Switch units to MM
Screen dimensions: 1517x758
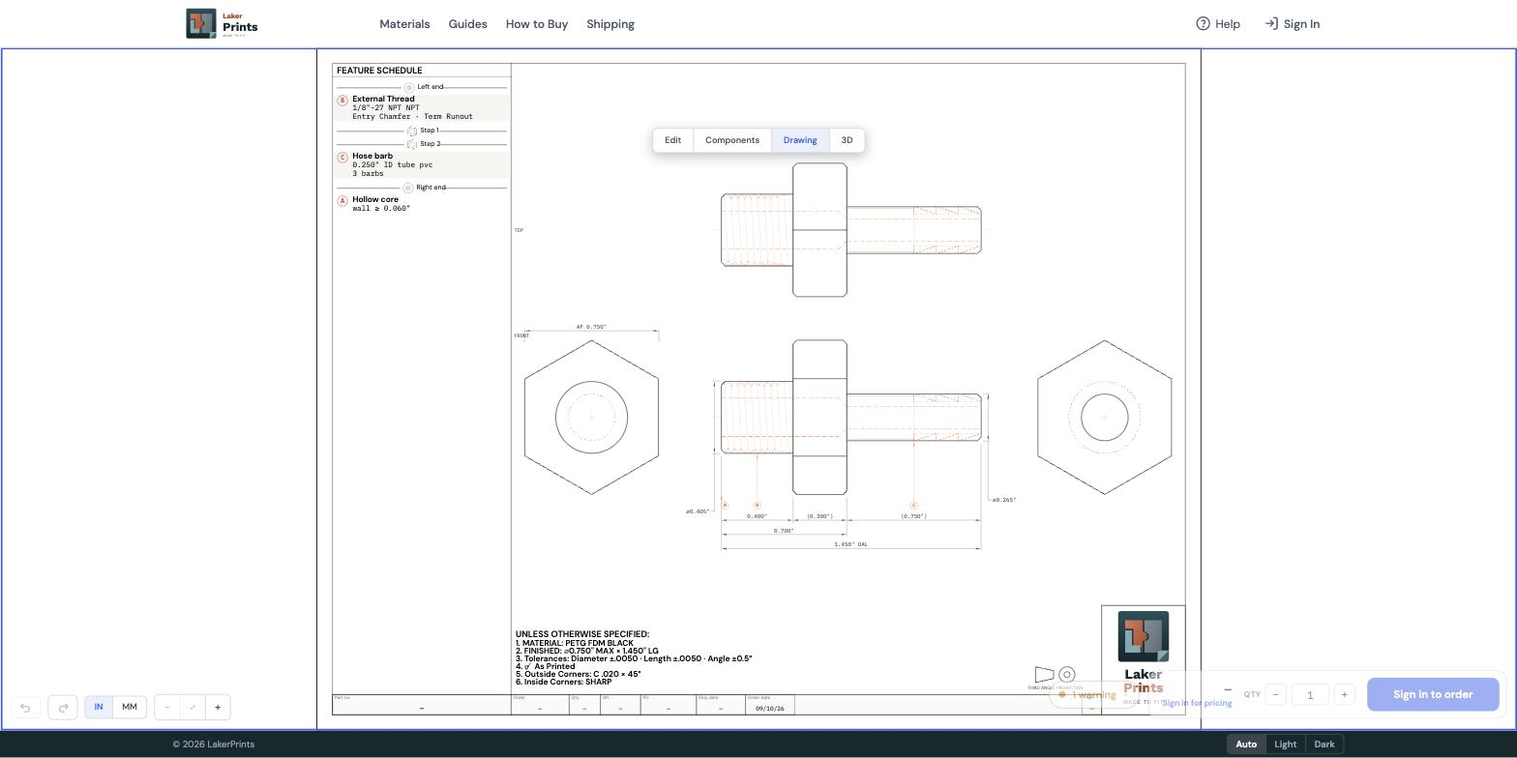130,708
